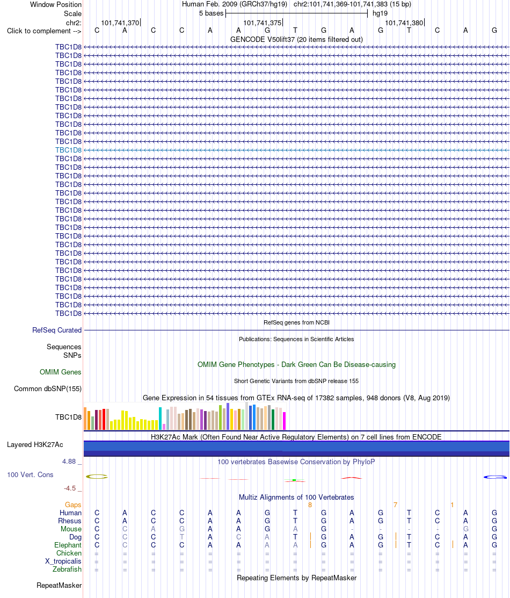Select the Zebrafish alignment row label
Viewport: 510px width, 598px height.
coord(67,569)
